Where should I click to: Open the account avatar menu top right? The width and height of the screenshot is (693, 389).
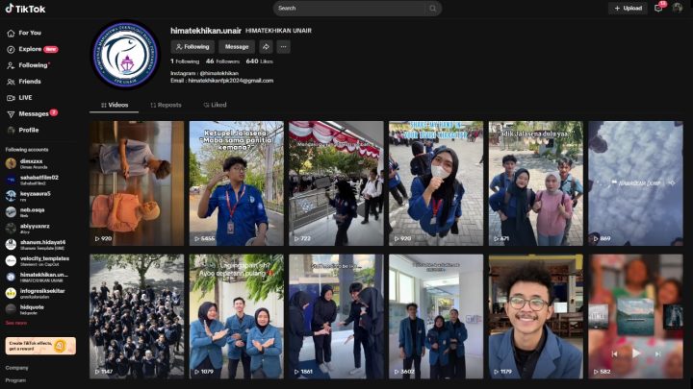click(678, 8)
